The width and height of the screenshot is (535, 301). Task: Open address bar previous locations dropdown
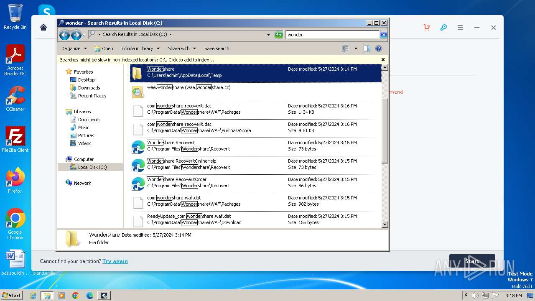click(268, 35)
